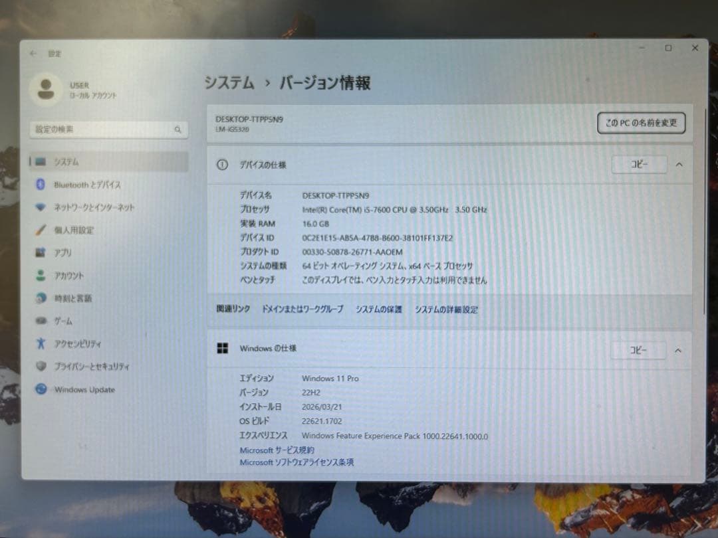Click the Bluetooth icon in sidebar
Image resolution: width=718 pixels, height=538 pixels.
41,185
